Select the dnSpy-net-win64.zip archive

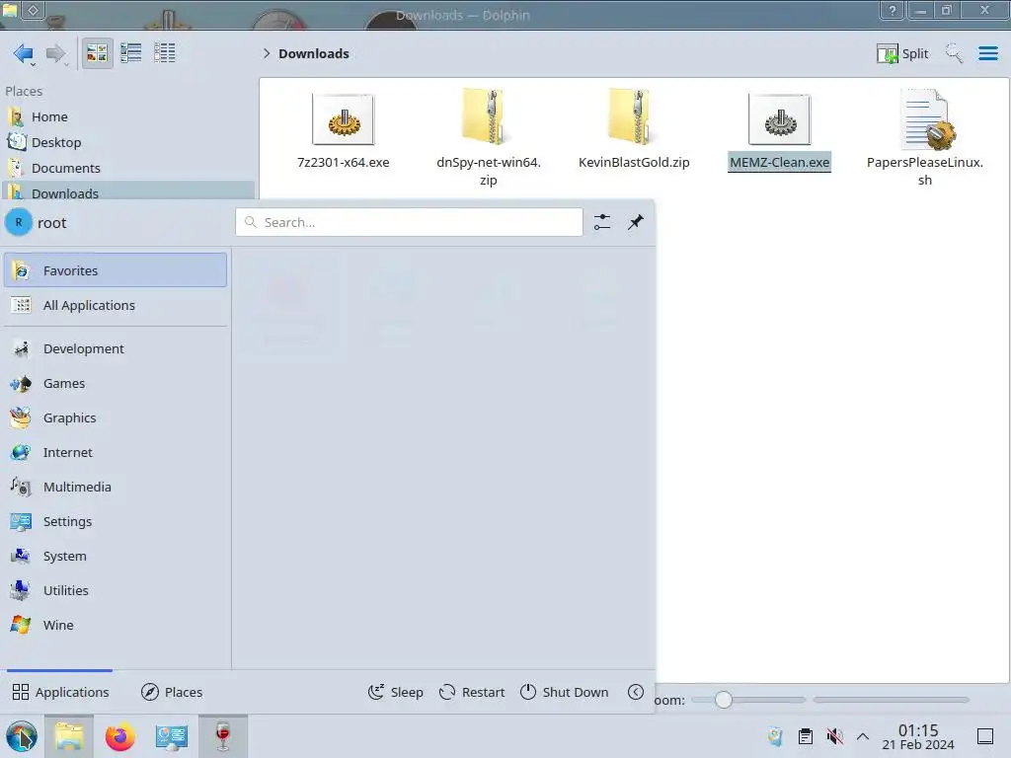[488, 137]
